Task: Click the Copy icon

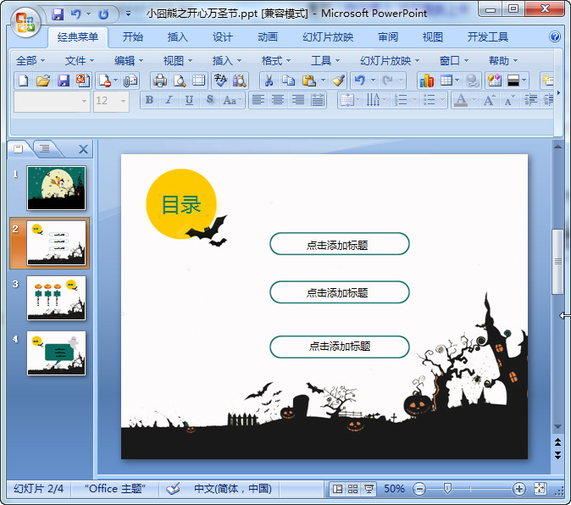Action: coord(288,80)
